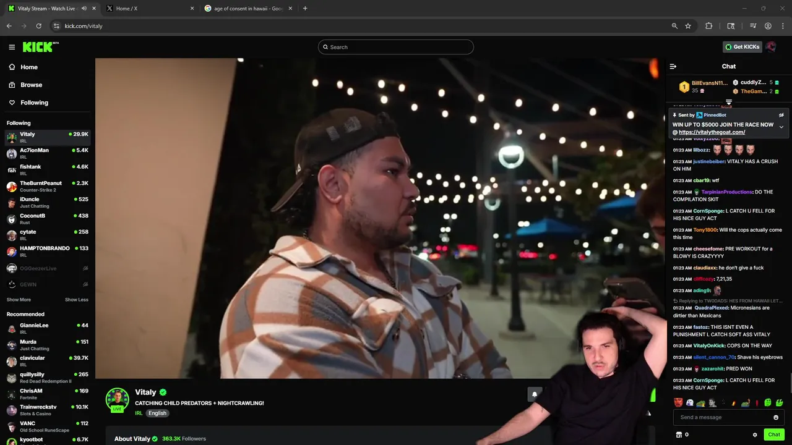Open ChrisAM recommended channel
This screenshot has height=445, width=792.
click(48, 394)
